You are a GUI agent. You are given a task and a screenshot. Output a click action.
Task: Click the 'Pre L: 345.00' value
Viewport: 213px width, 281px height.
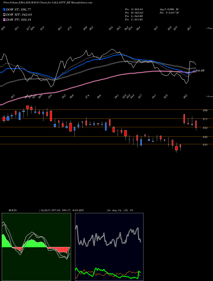coord(134,16)
